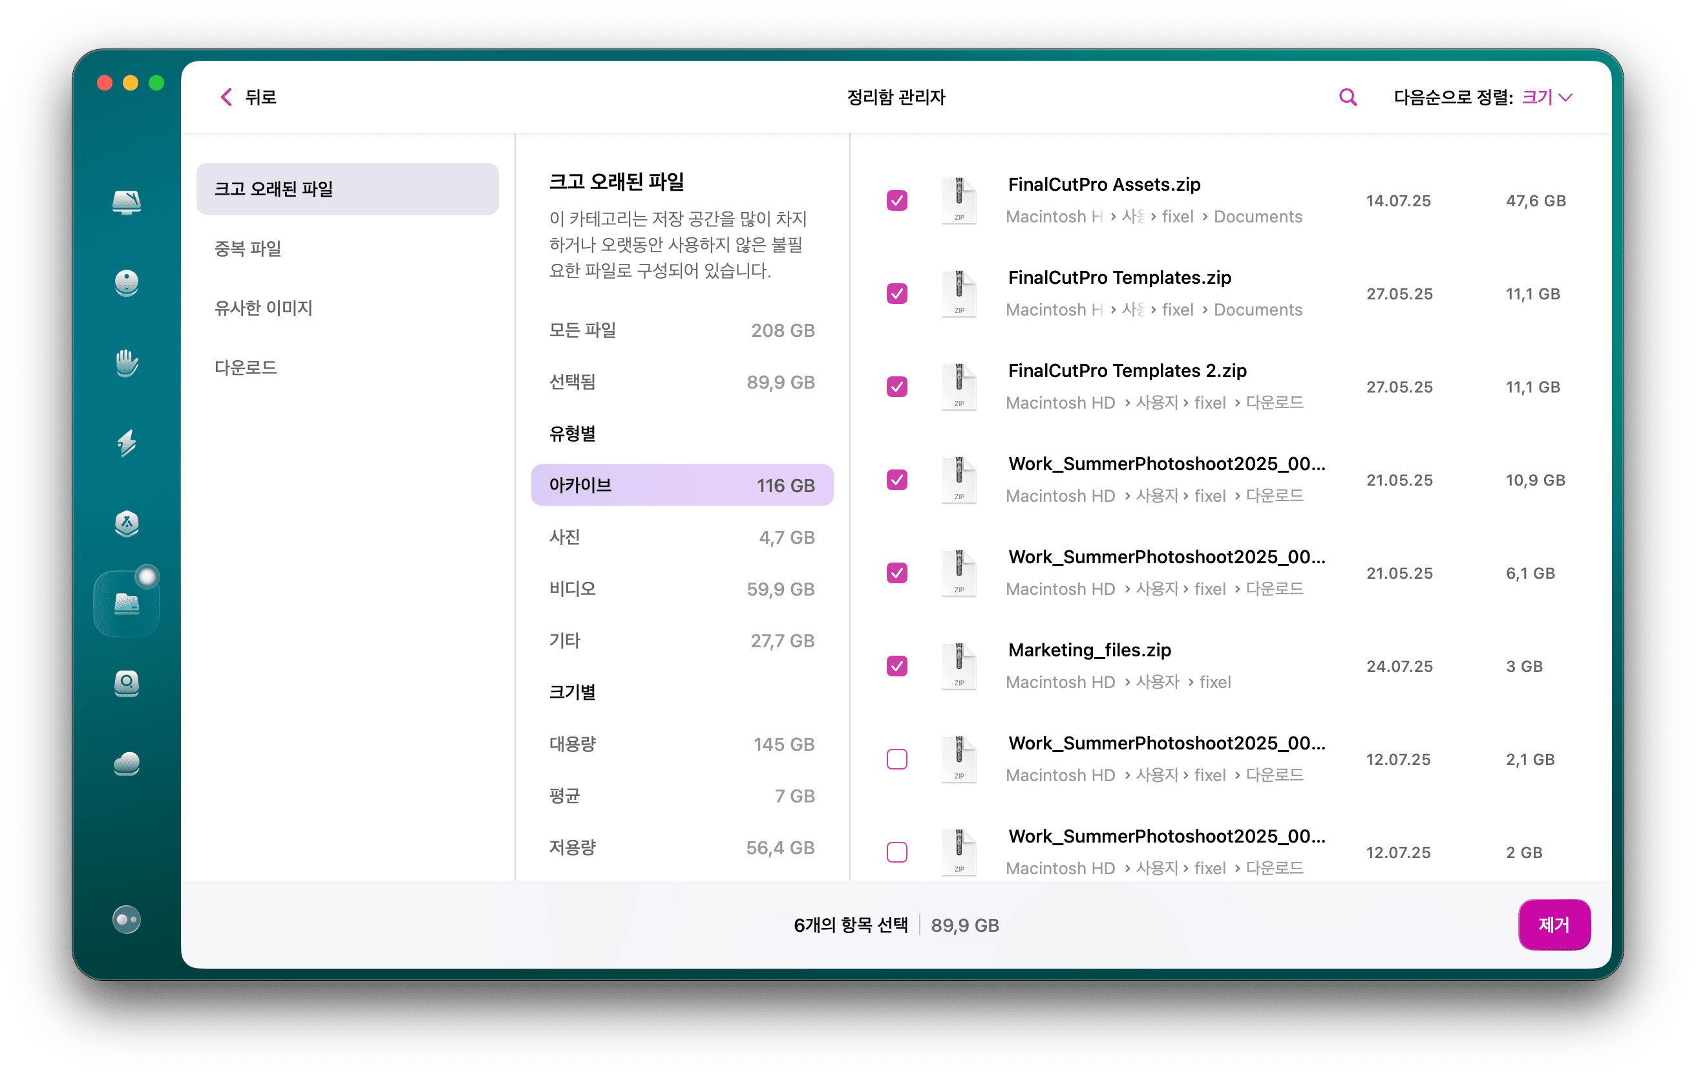This screenshot has height=1076, width=1696.
Task: Open the Smart Care monitor sidebar icon
Action: coord(127,202)
